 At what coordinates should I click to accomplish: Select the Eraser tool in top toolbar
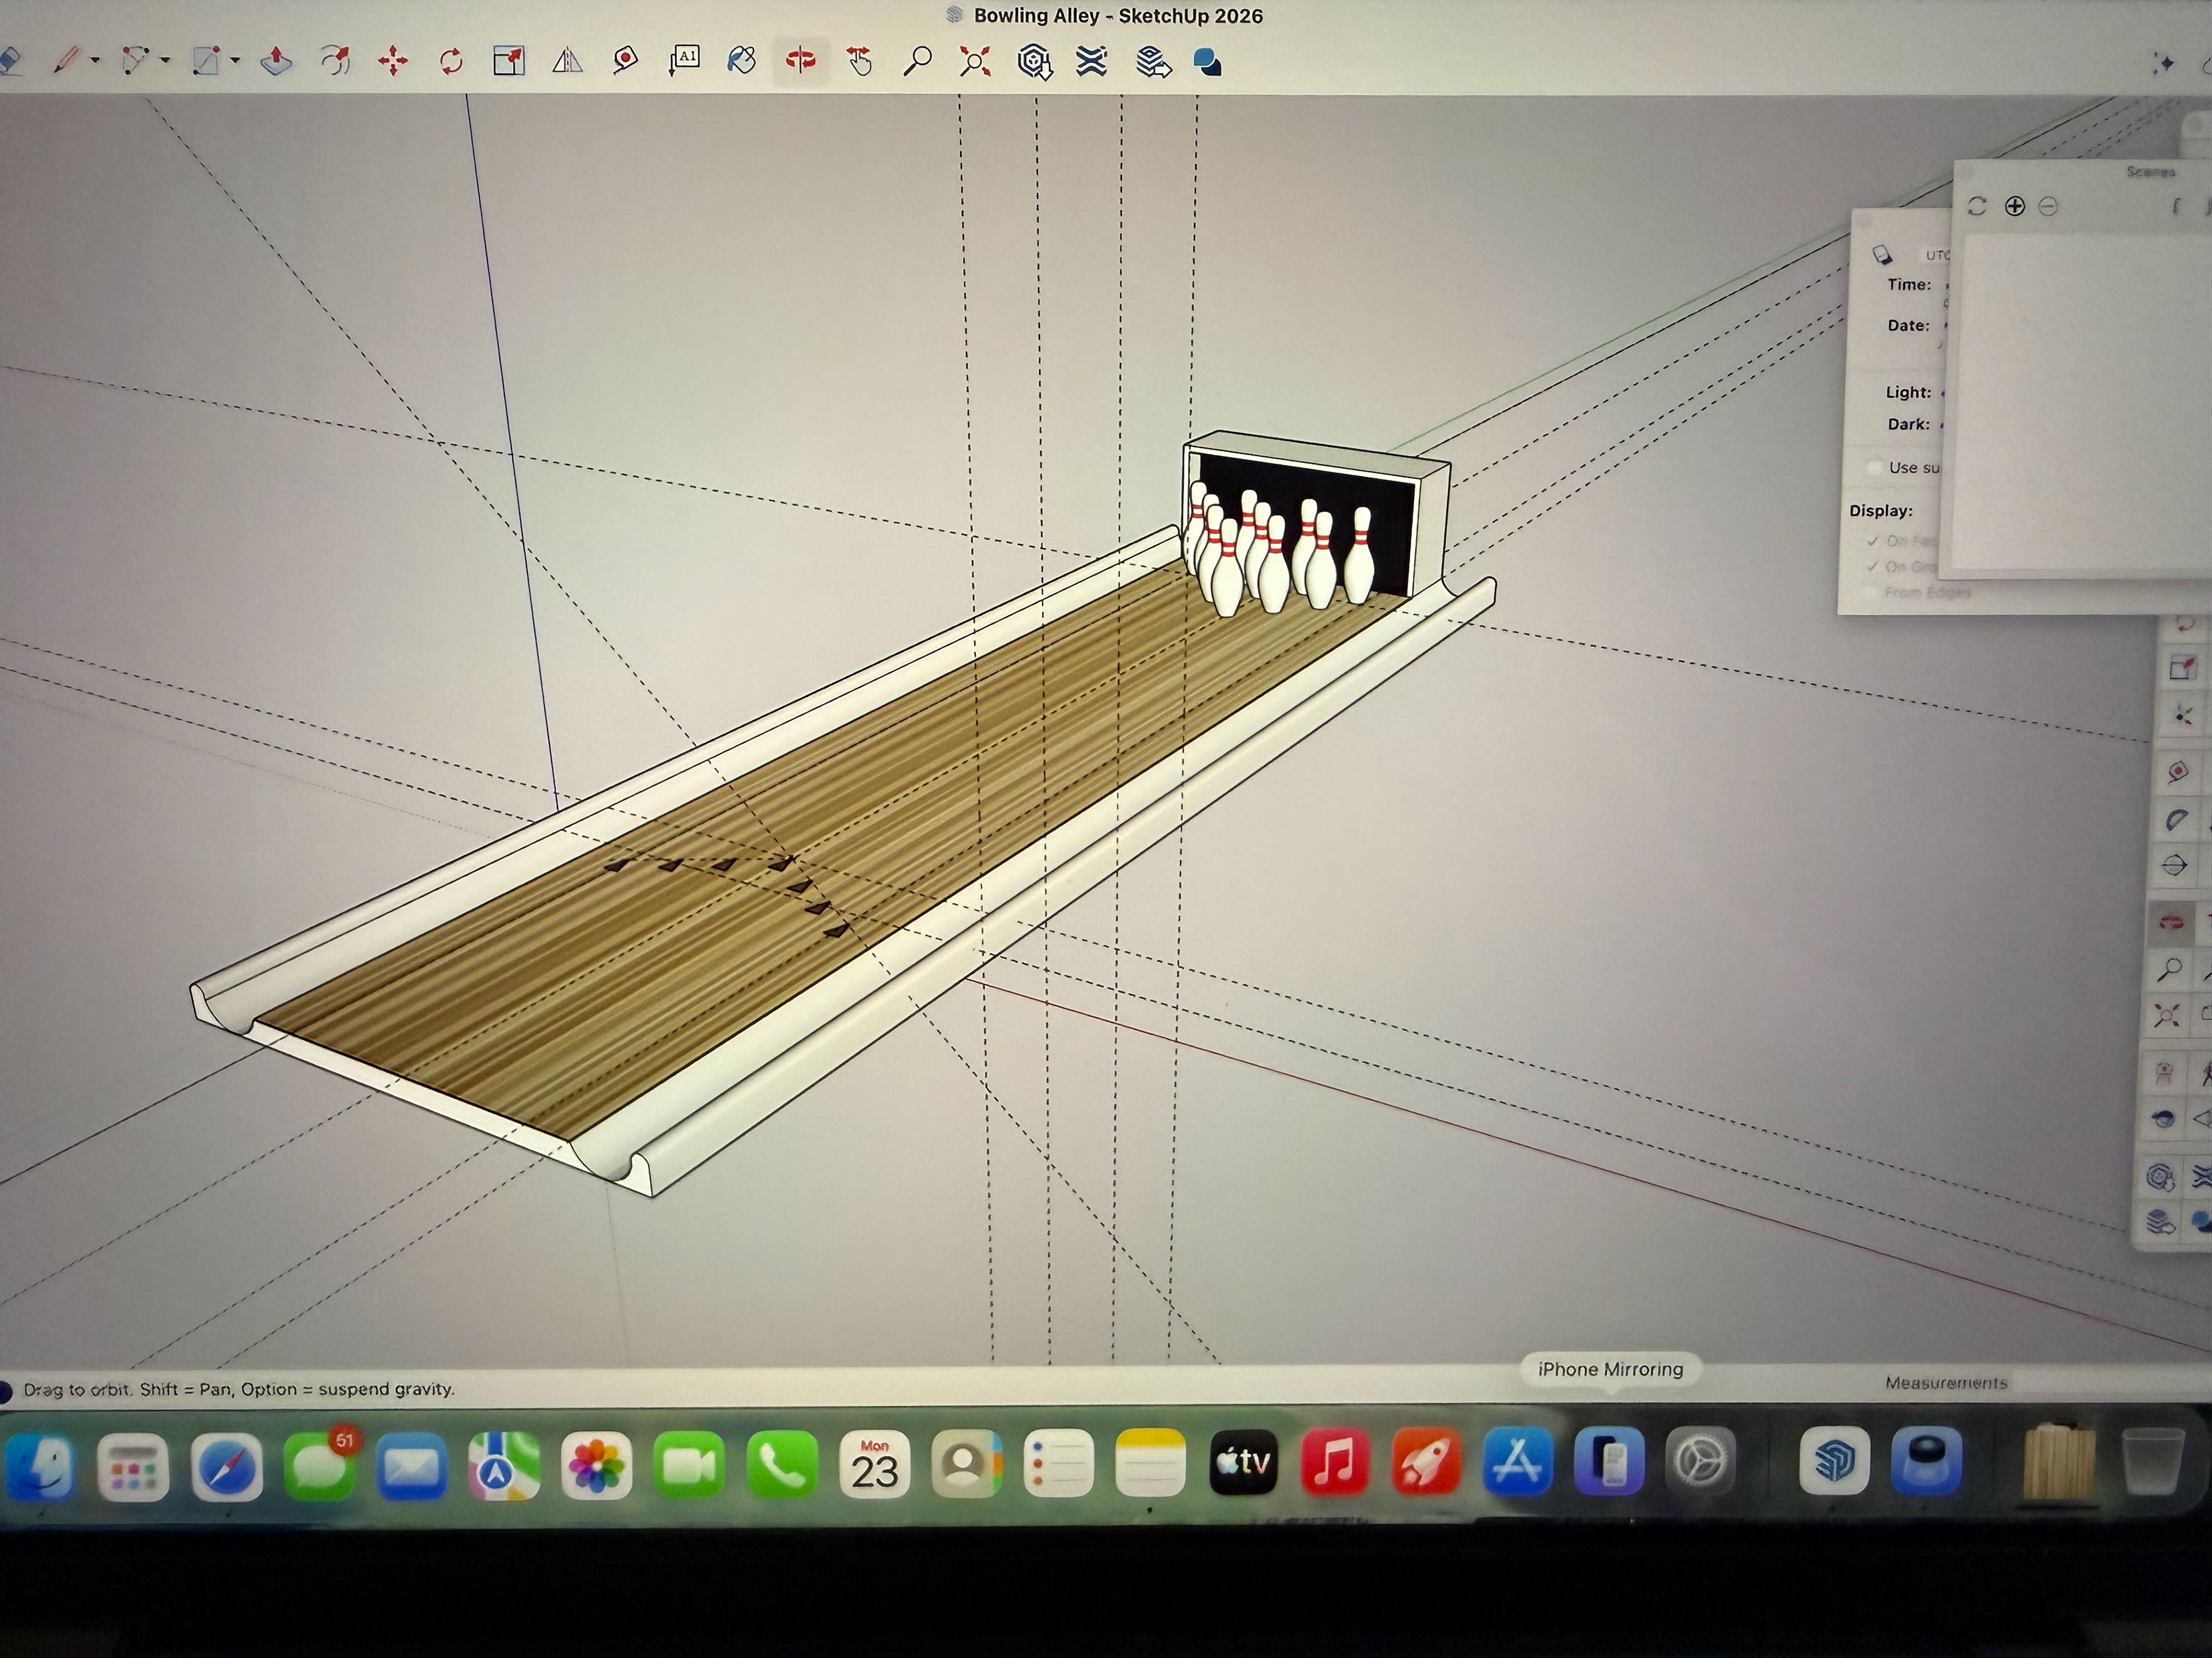[10, 61]
